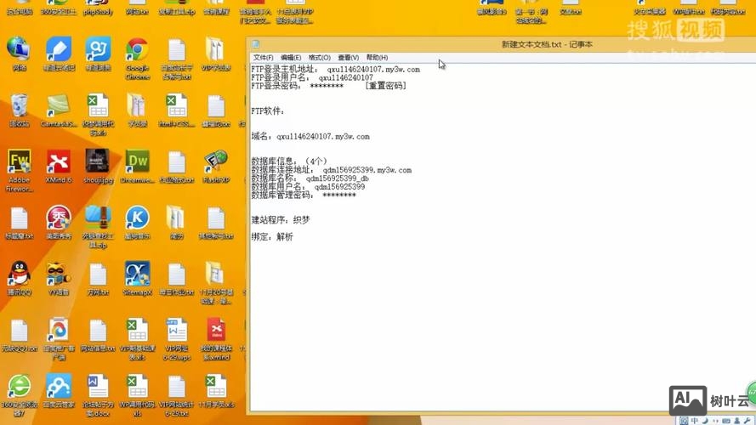Select the 万网.txt text file
The height and width of the screenshot is (425, 756).
click(x=98, y=279)
